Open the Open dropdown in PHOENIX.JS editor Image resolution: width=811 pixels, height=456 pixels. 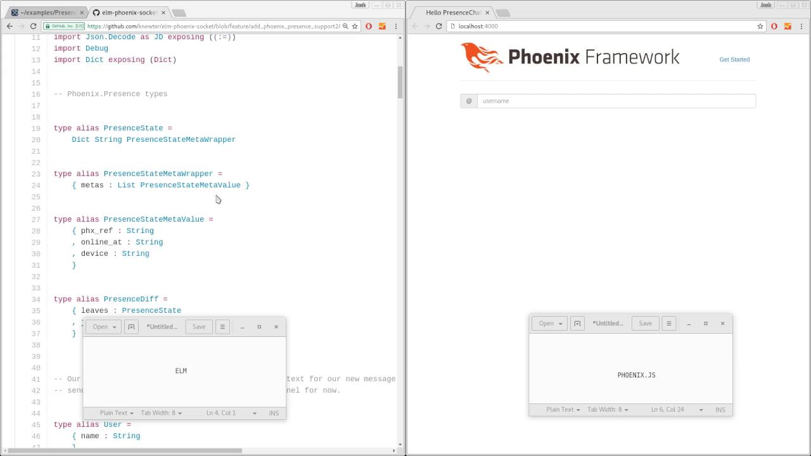[549, 323]
